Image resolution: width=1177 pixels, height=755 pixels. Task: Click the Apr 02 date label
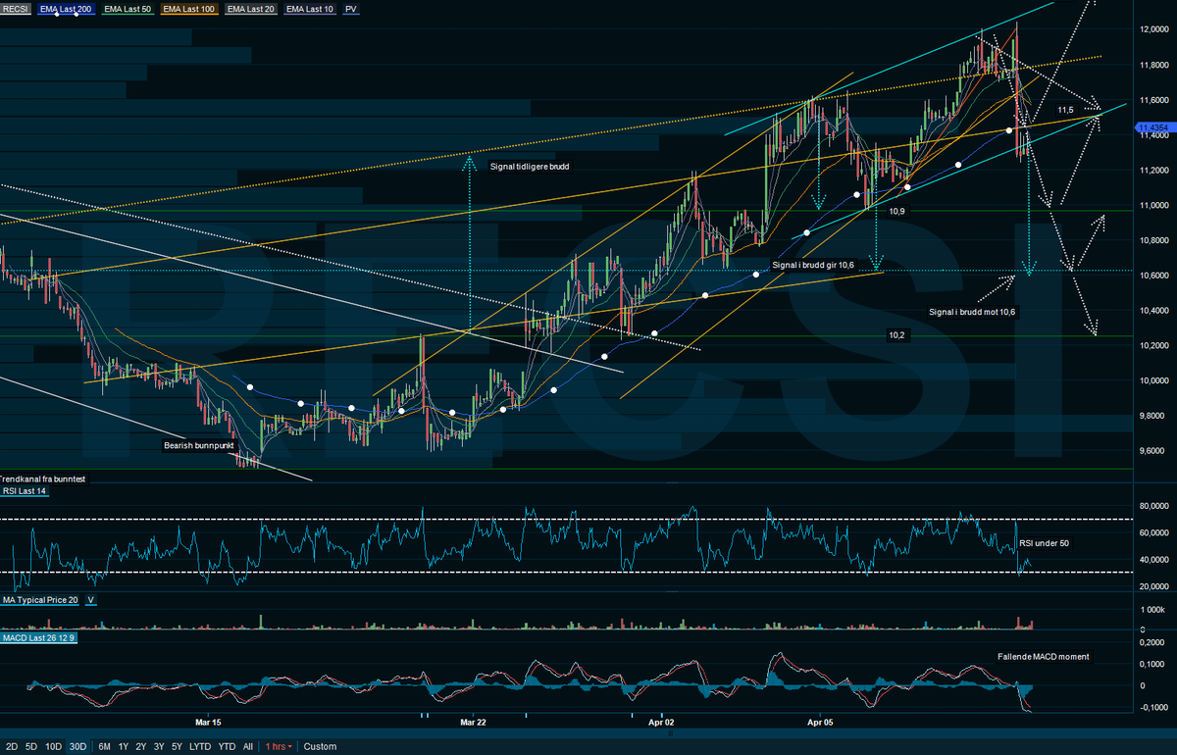click(662, 723)
